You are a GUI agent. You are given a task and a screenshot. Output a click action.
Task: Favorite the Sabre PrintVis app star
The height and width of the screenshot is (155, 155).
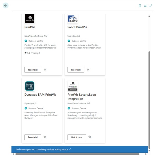88,69
